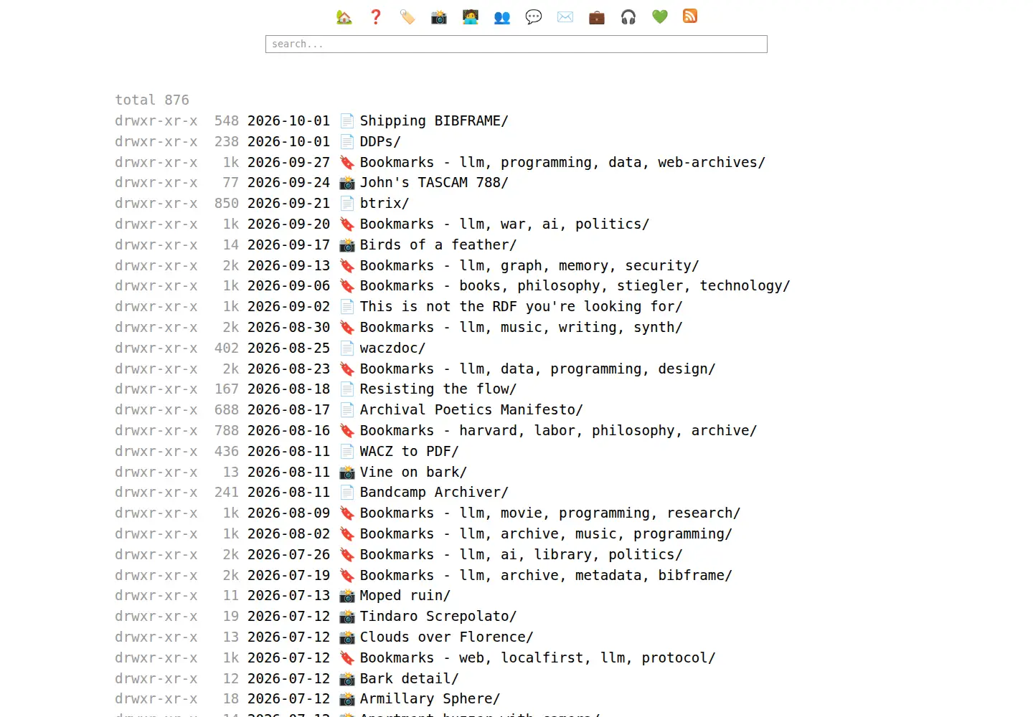Click the speech bubble icon
This screenshot has width=1033, height=717.
click(534, 16)
